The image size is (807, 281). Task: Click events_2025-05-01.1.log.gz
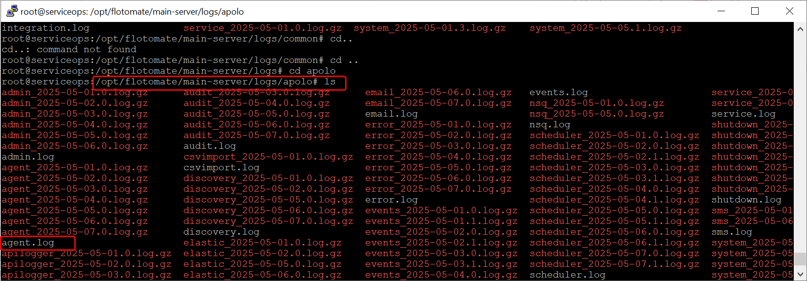441,221
